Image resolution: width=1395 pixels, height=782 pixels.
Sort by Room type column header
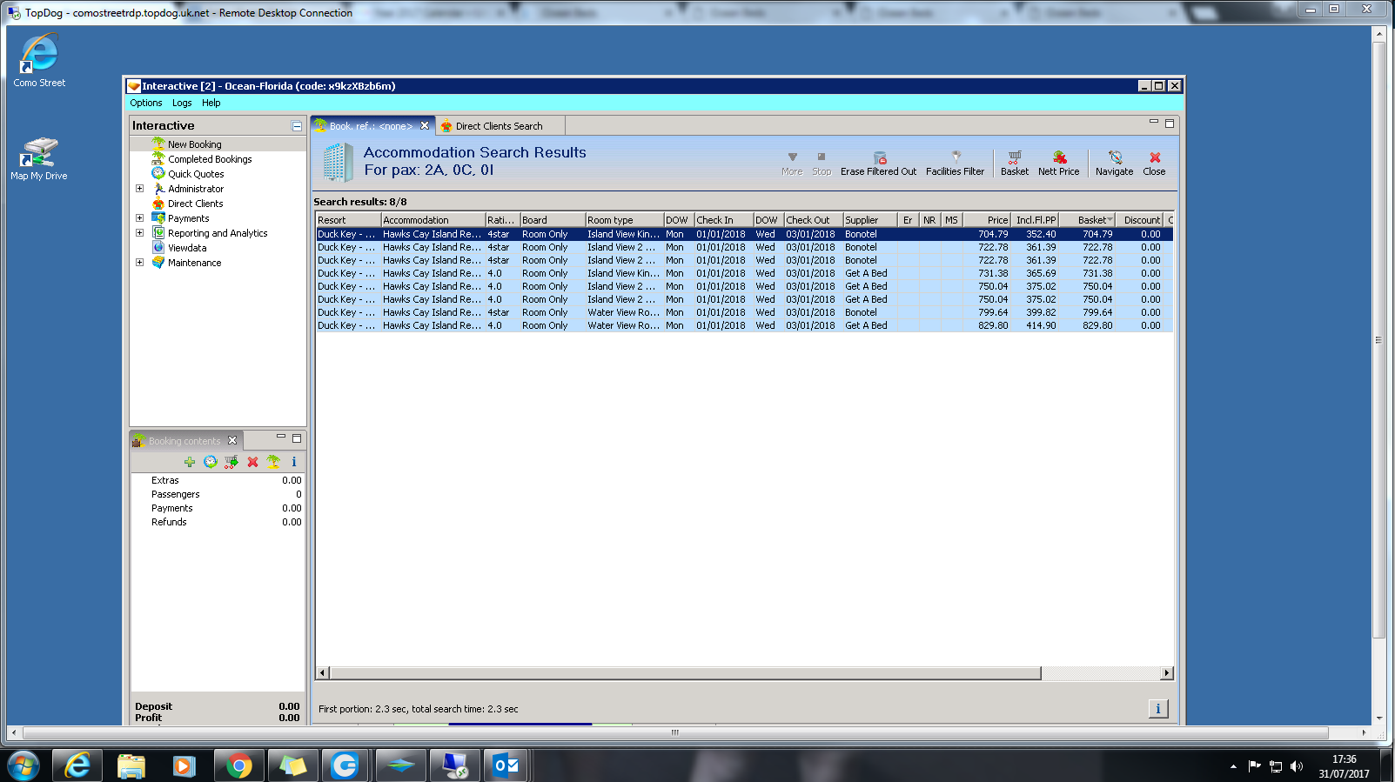pyautogui.click(x=625, y=220)
